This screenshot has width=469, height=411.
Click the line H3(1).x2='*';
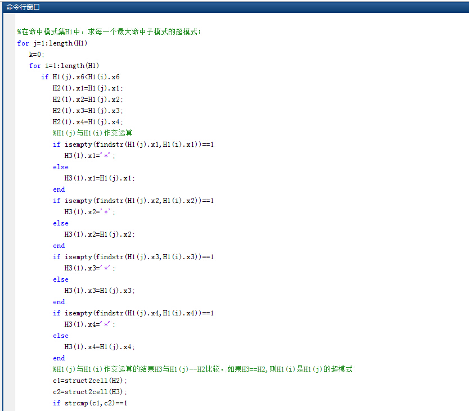(x=90, y=212)
